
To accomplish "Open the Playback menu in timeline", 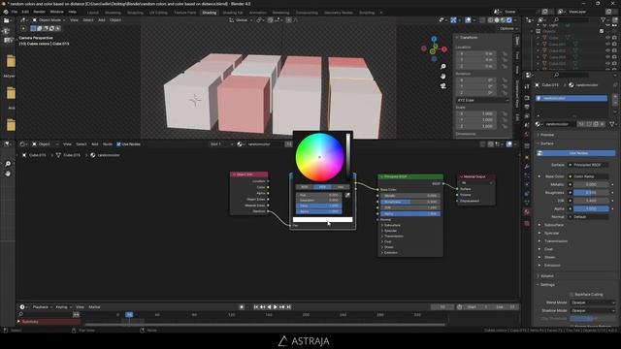I will pyautogui.click(x=42, y=307).
